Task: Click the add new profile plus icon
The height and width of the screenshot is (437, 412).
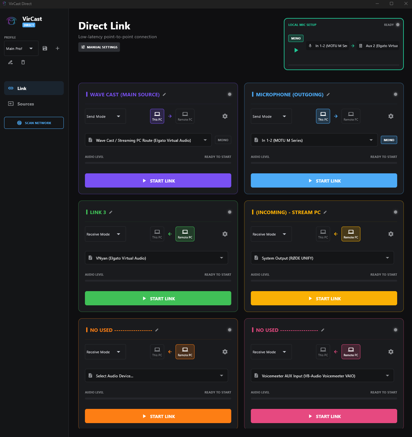Action: [57, 48]
